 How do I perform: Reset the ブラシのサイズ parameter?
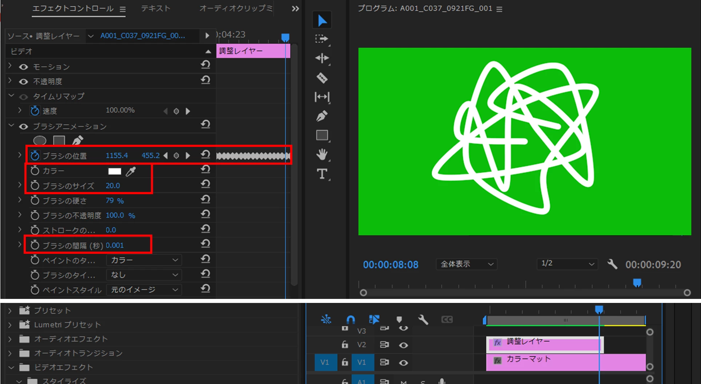click(x=205, y=185)
